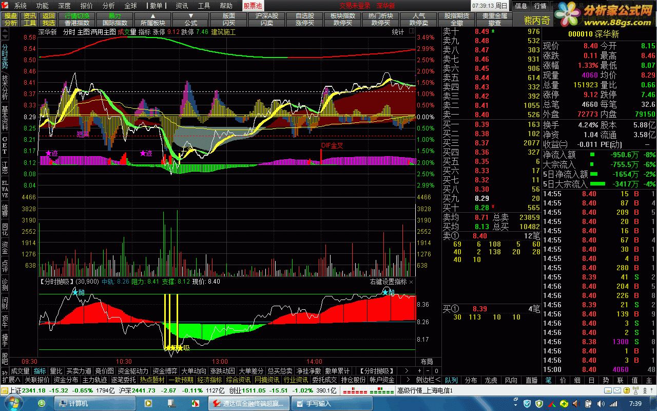Click the 热门析块 跌停买 button
The width and height of the screenshot is (657, 411).
(x=381, y=20)
